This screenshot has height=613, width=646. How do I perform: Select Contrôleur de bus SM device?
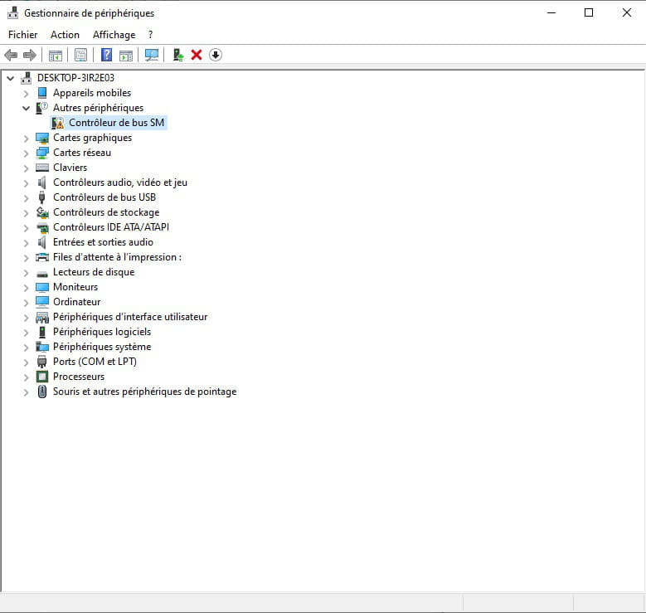(117, 123)
